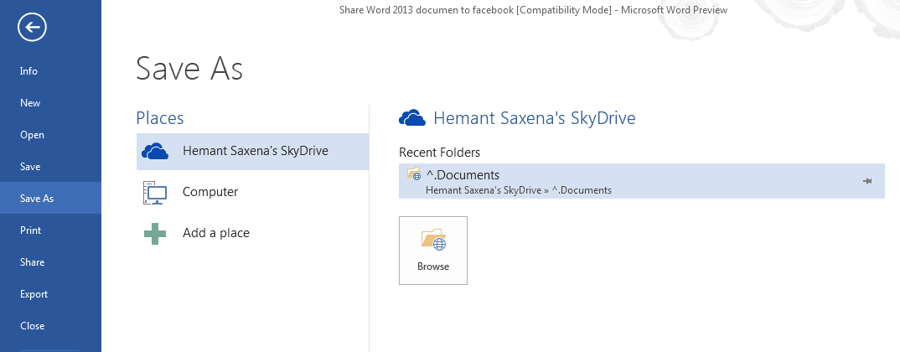
Task: Pin the ^.Documents recent folder
Action: (867, 181)
